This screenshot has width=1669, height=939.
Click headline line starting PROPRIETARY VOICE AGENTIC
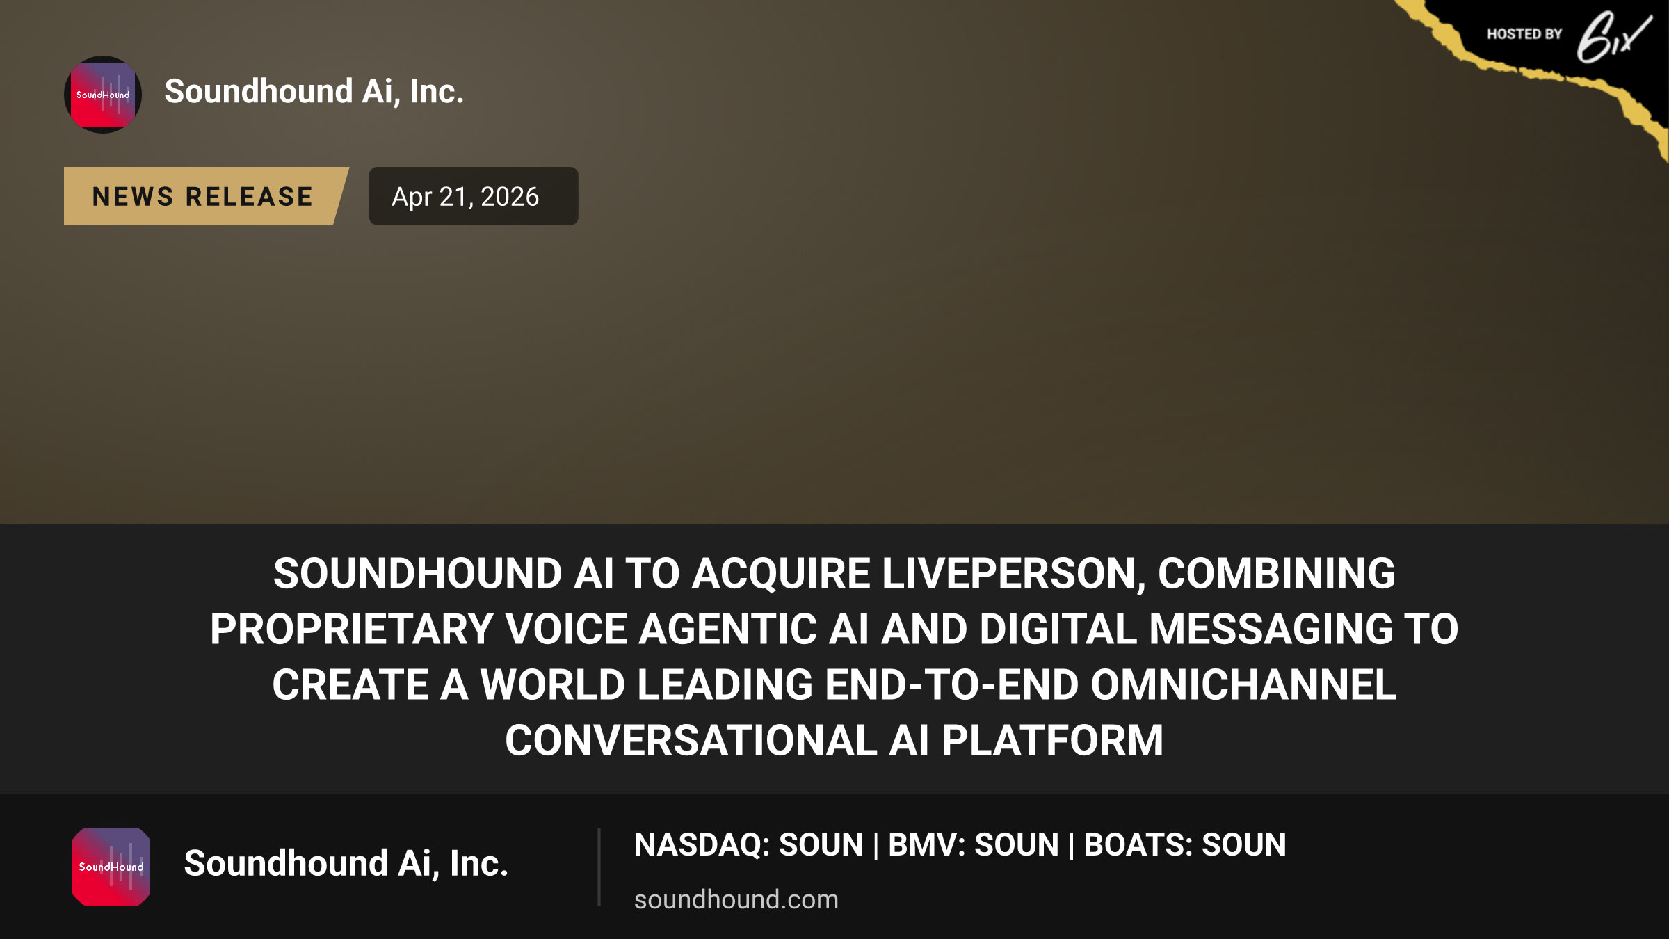[x=834, y=629]
